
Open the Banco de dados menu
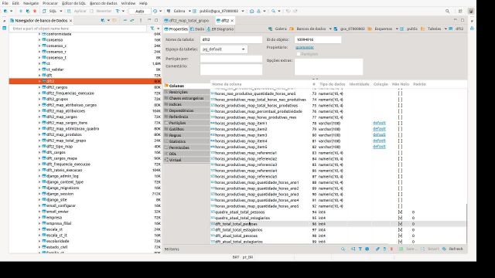[x=103, y=3]
